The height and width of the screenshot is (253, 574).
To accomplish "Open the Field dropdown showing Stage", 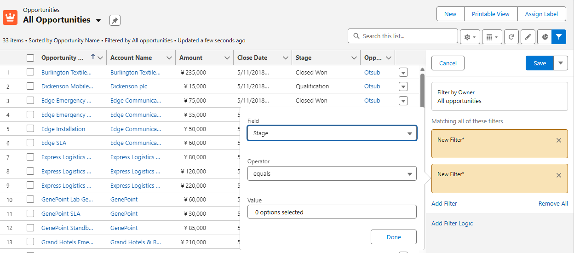I will tap(332, 133).
